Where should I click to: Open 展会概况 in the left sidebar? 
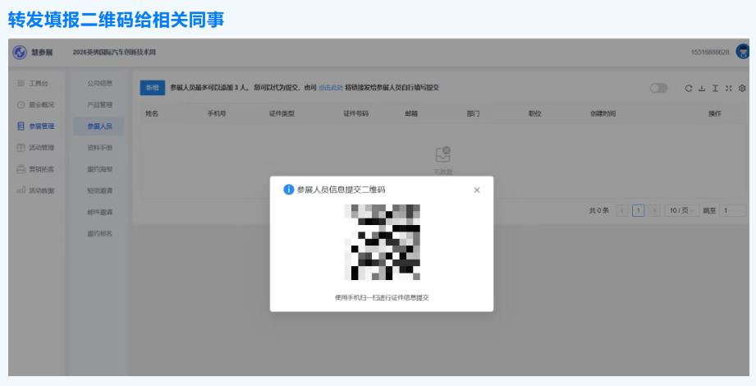[x=42, y=104]
